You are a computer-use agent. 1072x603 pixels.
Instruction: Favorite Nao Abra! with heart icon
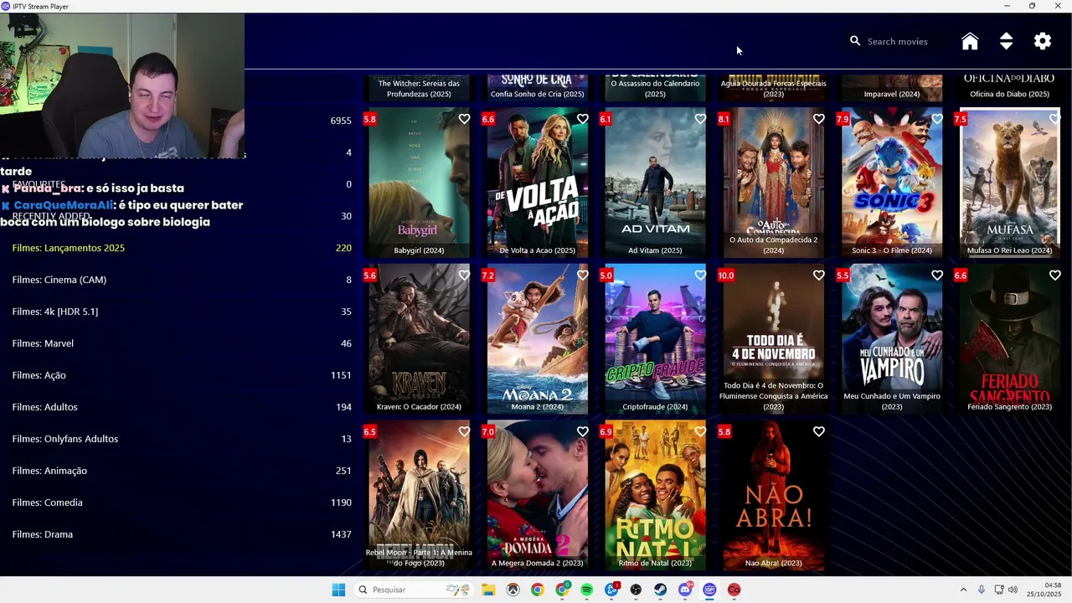click(x=818, y=432)
